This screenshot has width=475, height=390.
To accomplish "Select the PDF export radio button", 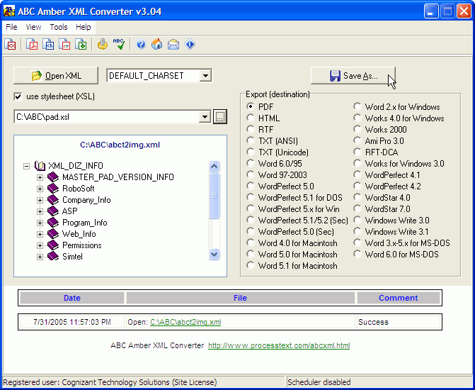I will [x=250, y=106].
